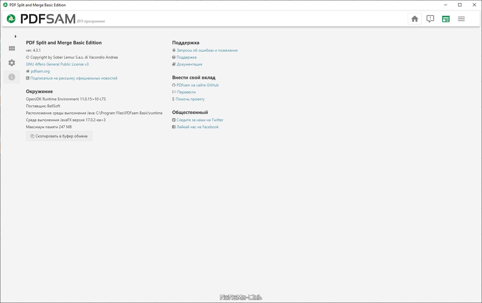
Task: Open the hamburger menu icon
Action: pyautogui.click(x=461, y=19)
